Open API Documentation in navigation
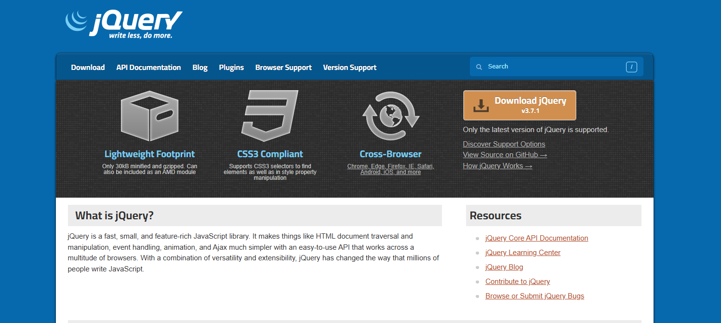The width and height of the screenshot is (721, 323). pos(148,67)
